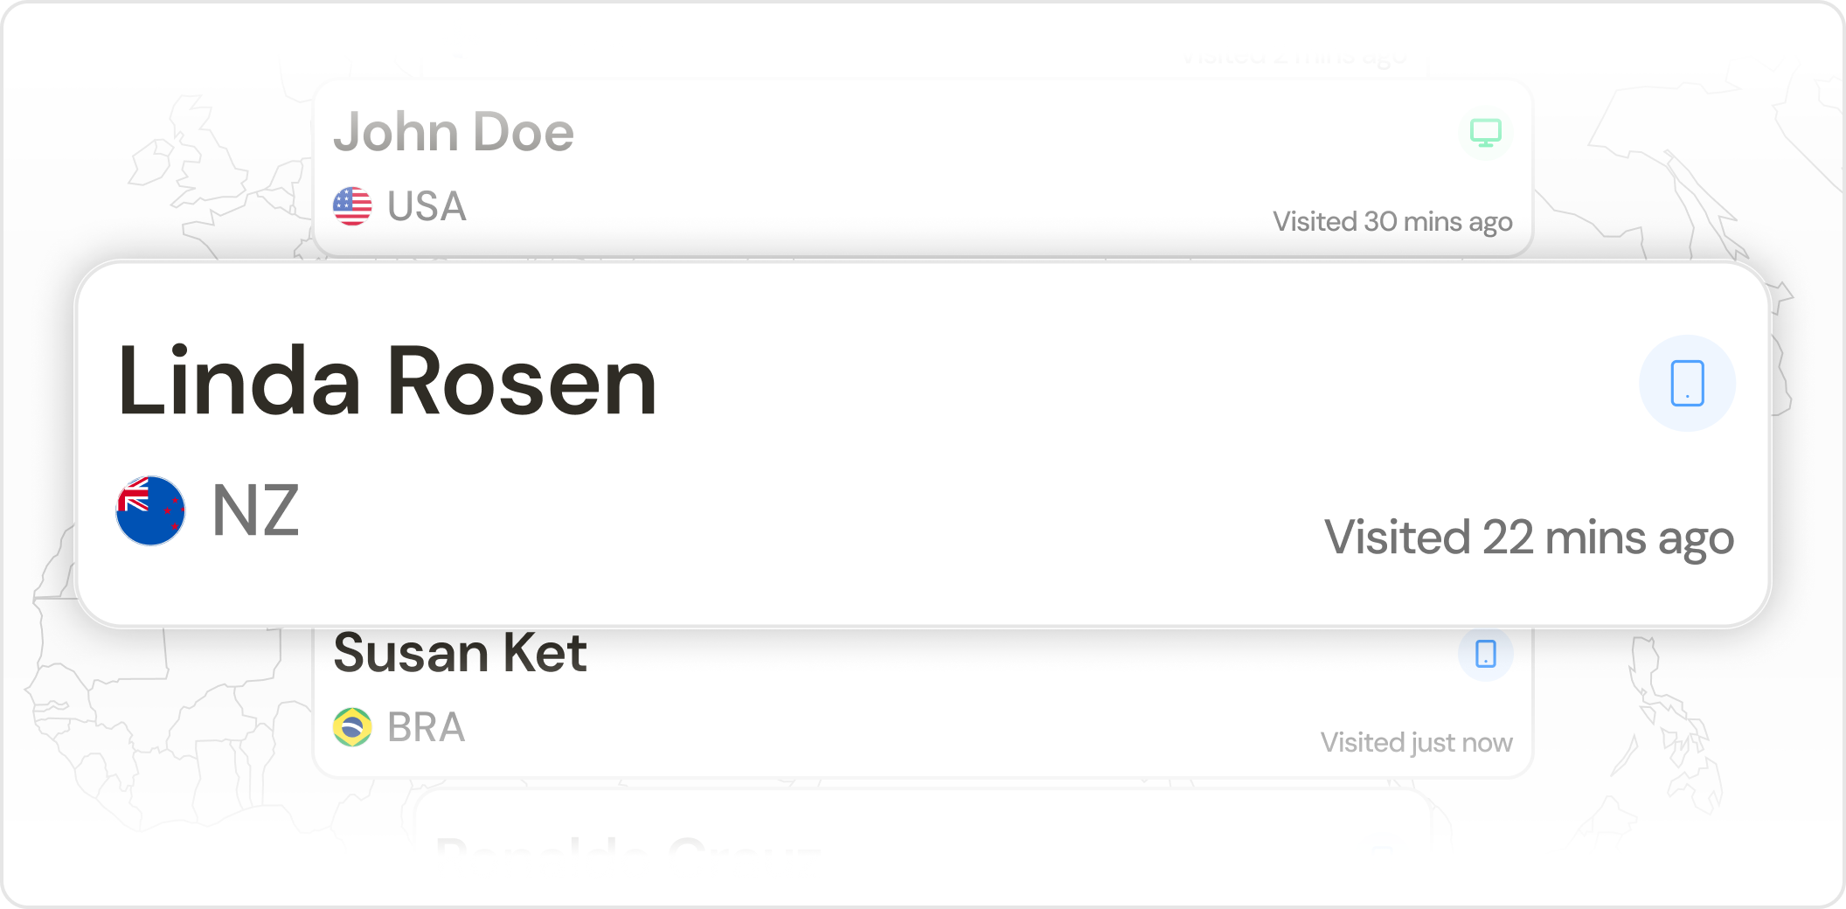Click the desktop monitor icon on John Doe's card
1846x909 pixels.
(1485, 133)
